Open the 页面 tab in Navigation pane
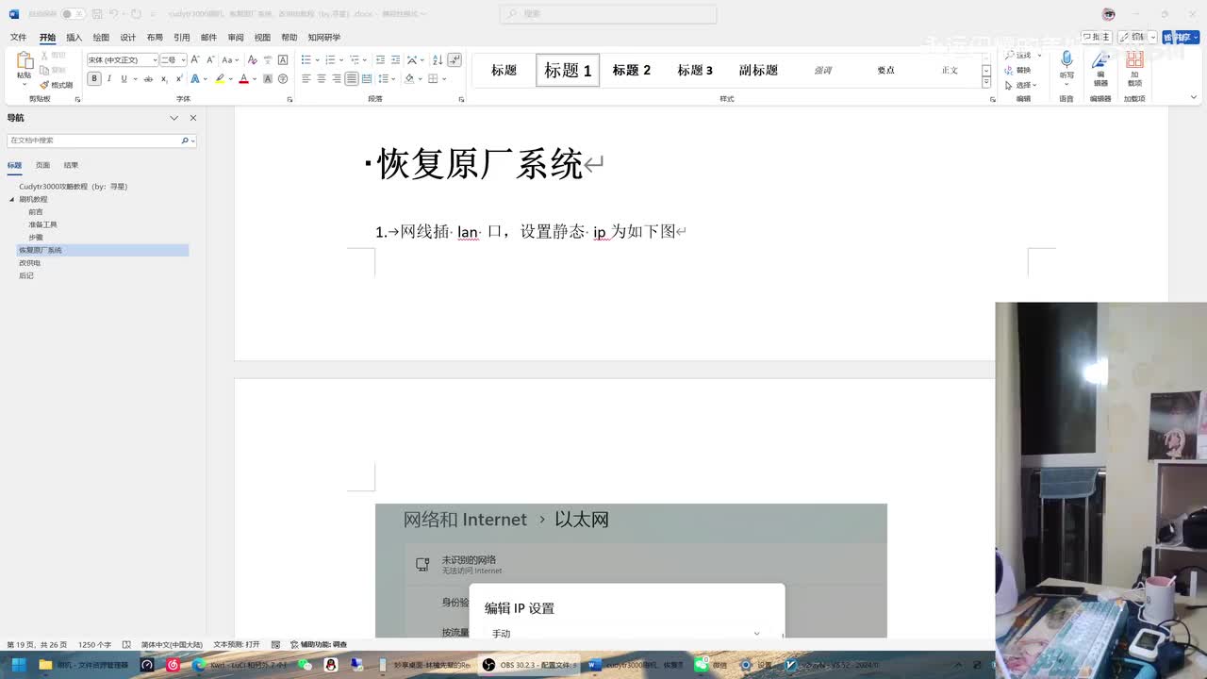The image size is (1207, 679). [x=42, y=165]
